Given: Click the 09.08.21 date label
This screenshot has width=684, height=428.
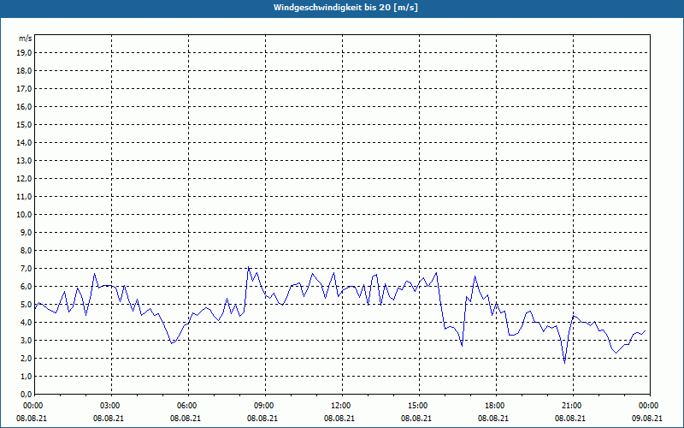Looking at the screenshot, I should (647, 418).
